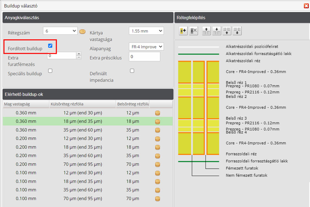This screenshot has height=207, width=310.
Task: Open the Alapanyag FR-4 Improved dropdown
Action: pyautogui.click(x=146, y=47)
